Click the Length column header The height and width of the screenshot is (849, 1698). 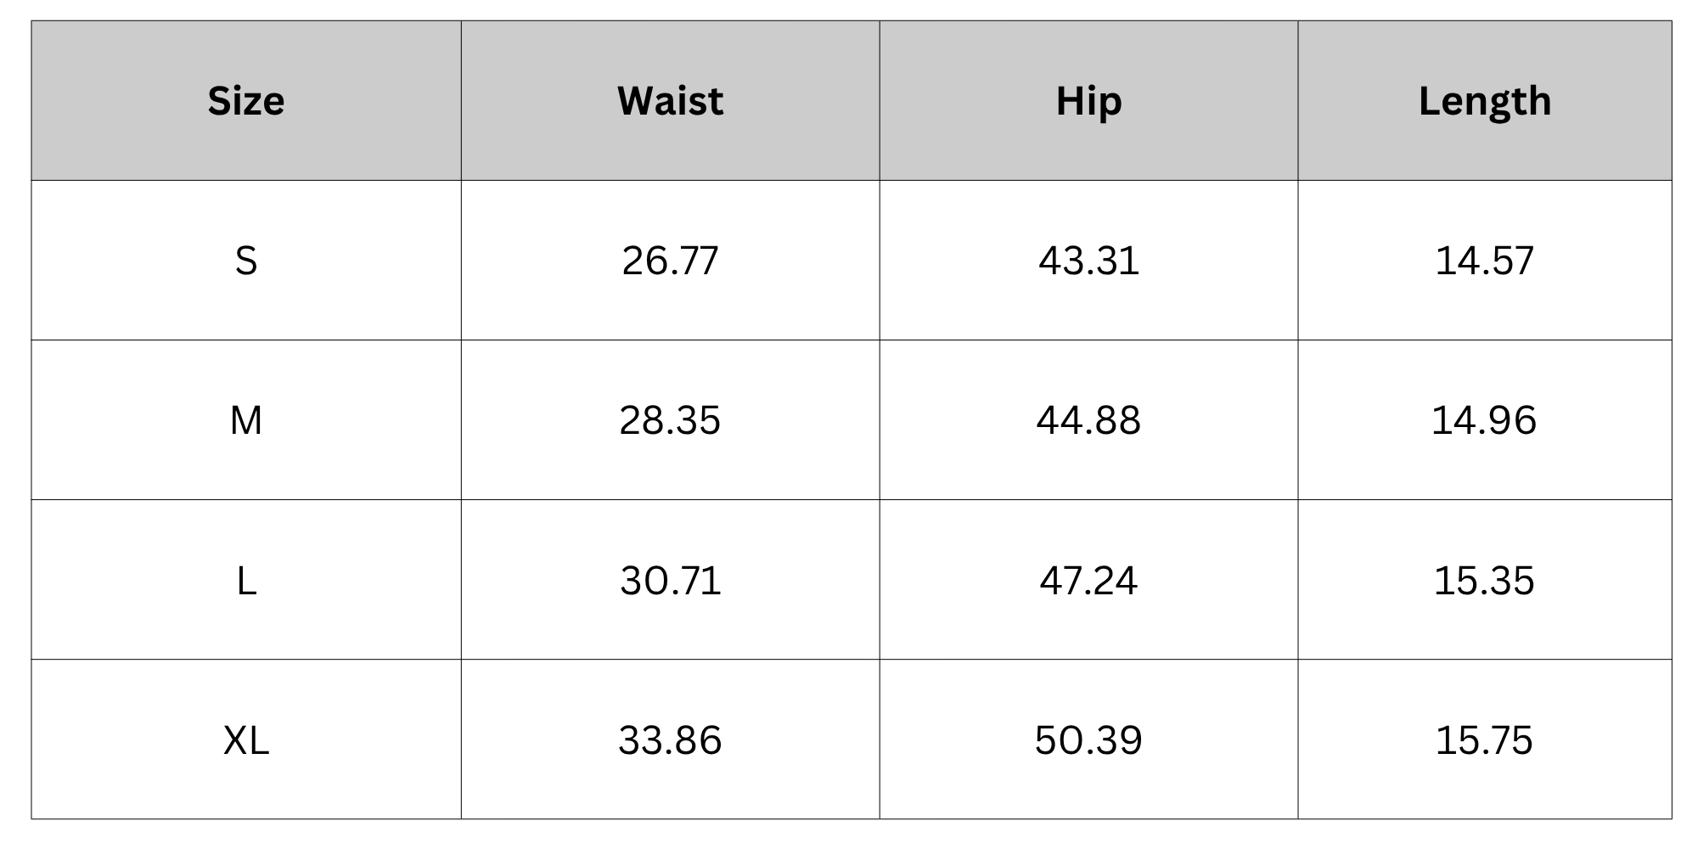pyautogui.click(x=1485, y=101)
